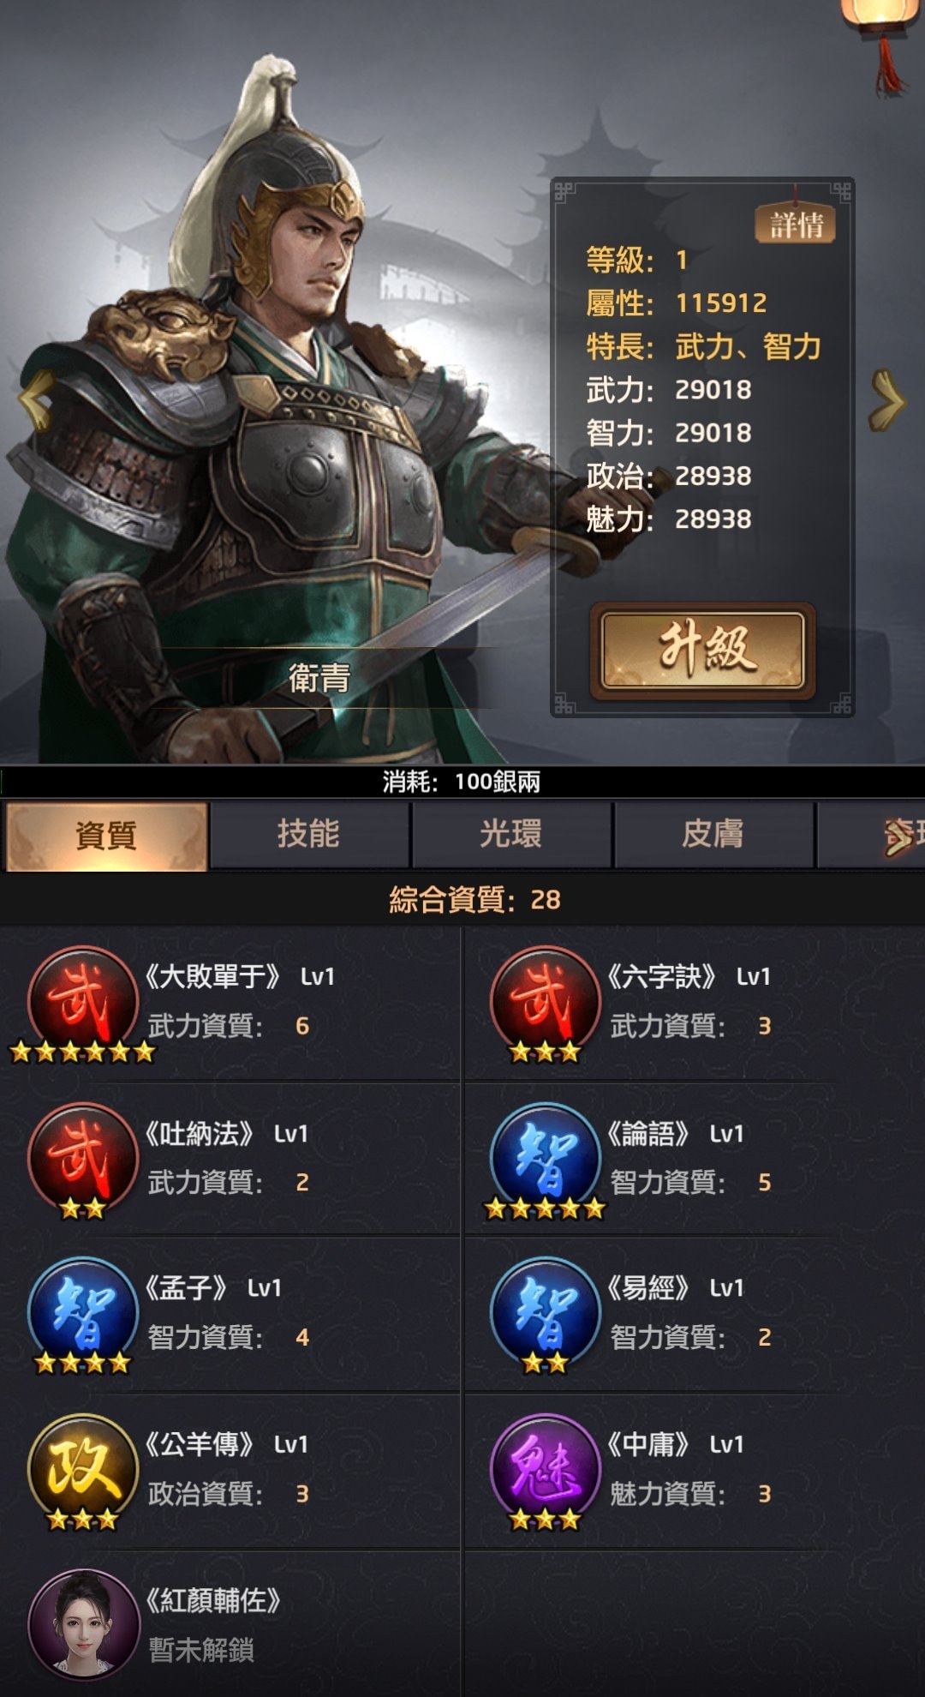Screen dimensions: 925x1697
Task: Open the 皮膚 tab
Action: tap(713, 835)
